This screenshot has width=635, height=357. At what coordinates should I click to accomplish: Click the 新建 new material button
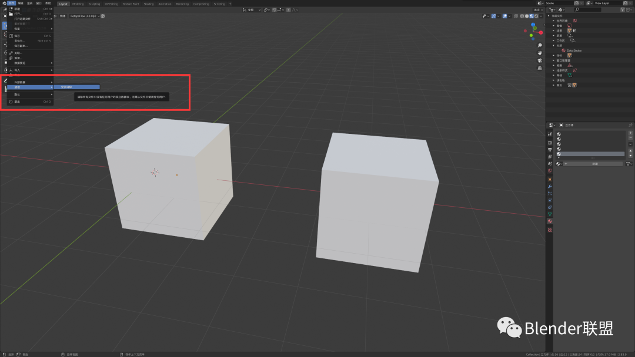click(594, 164)
